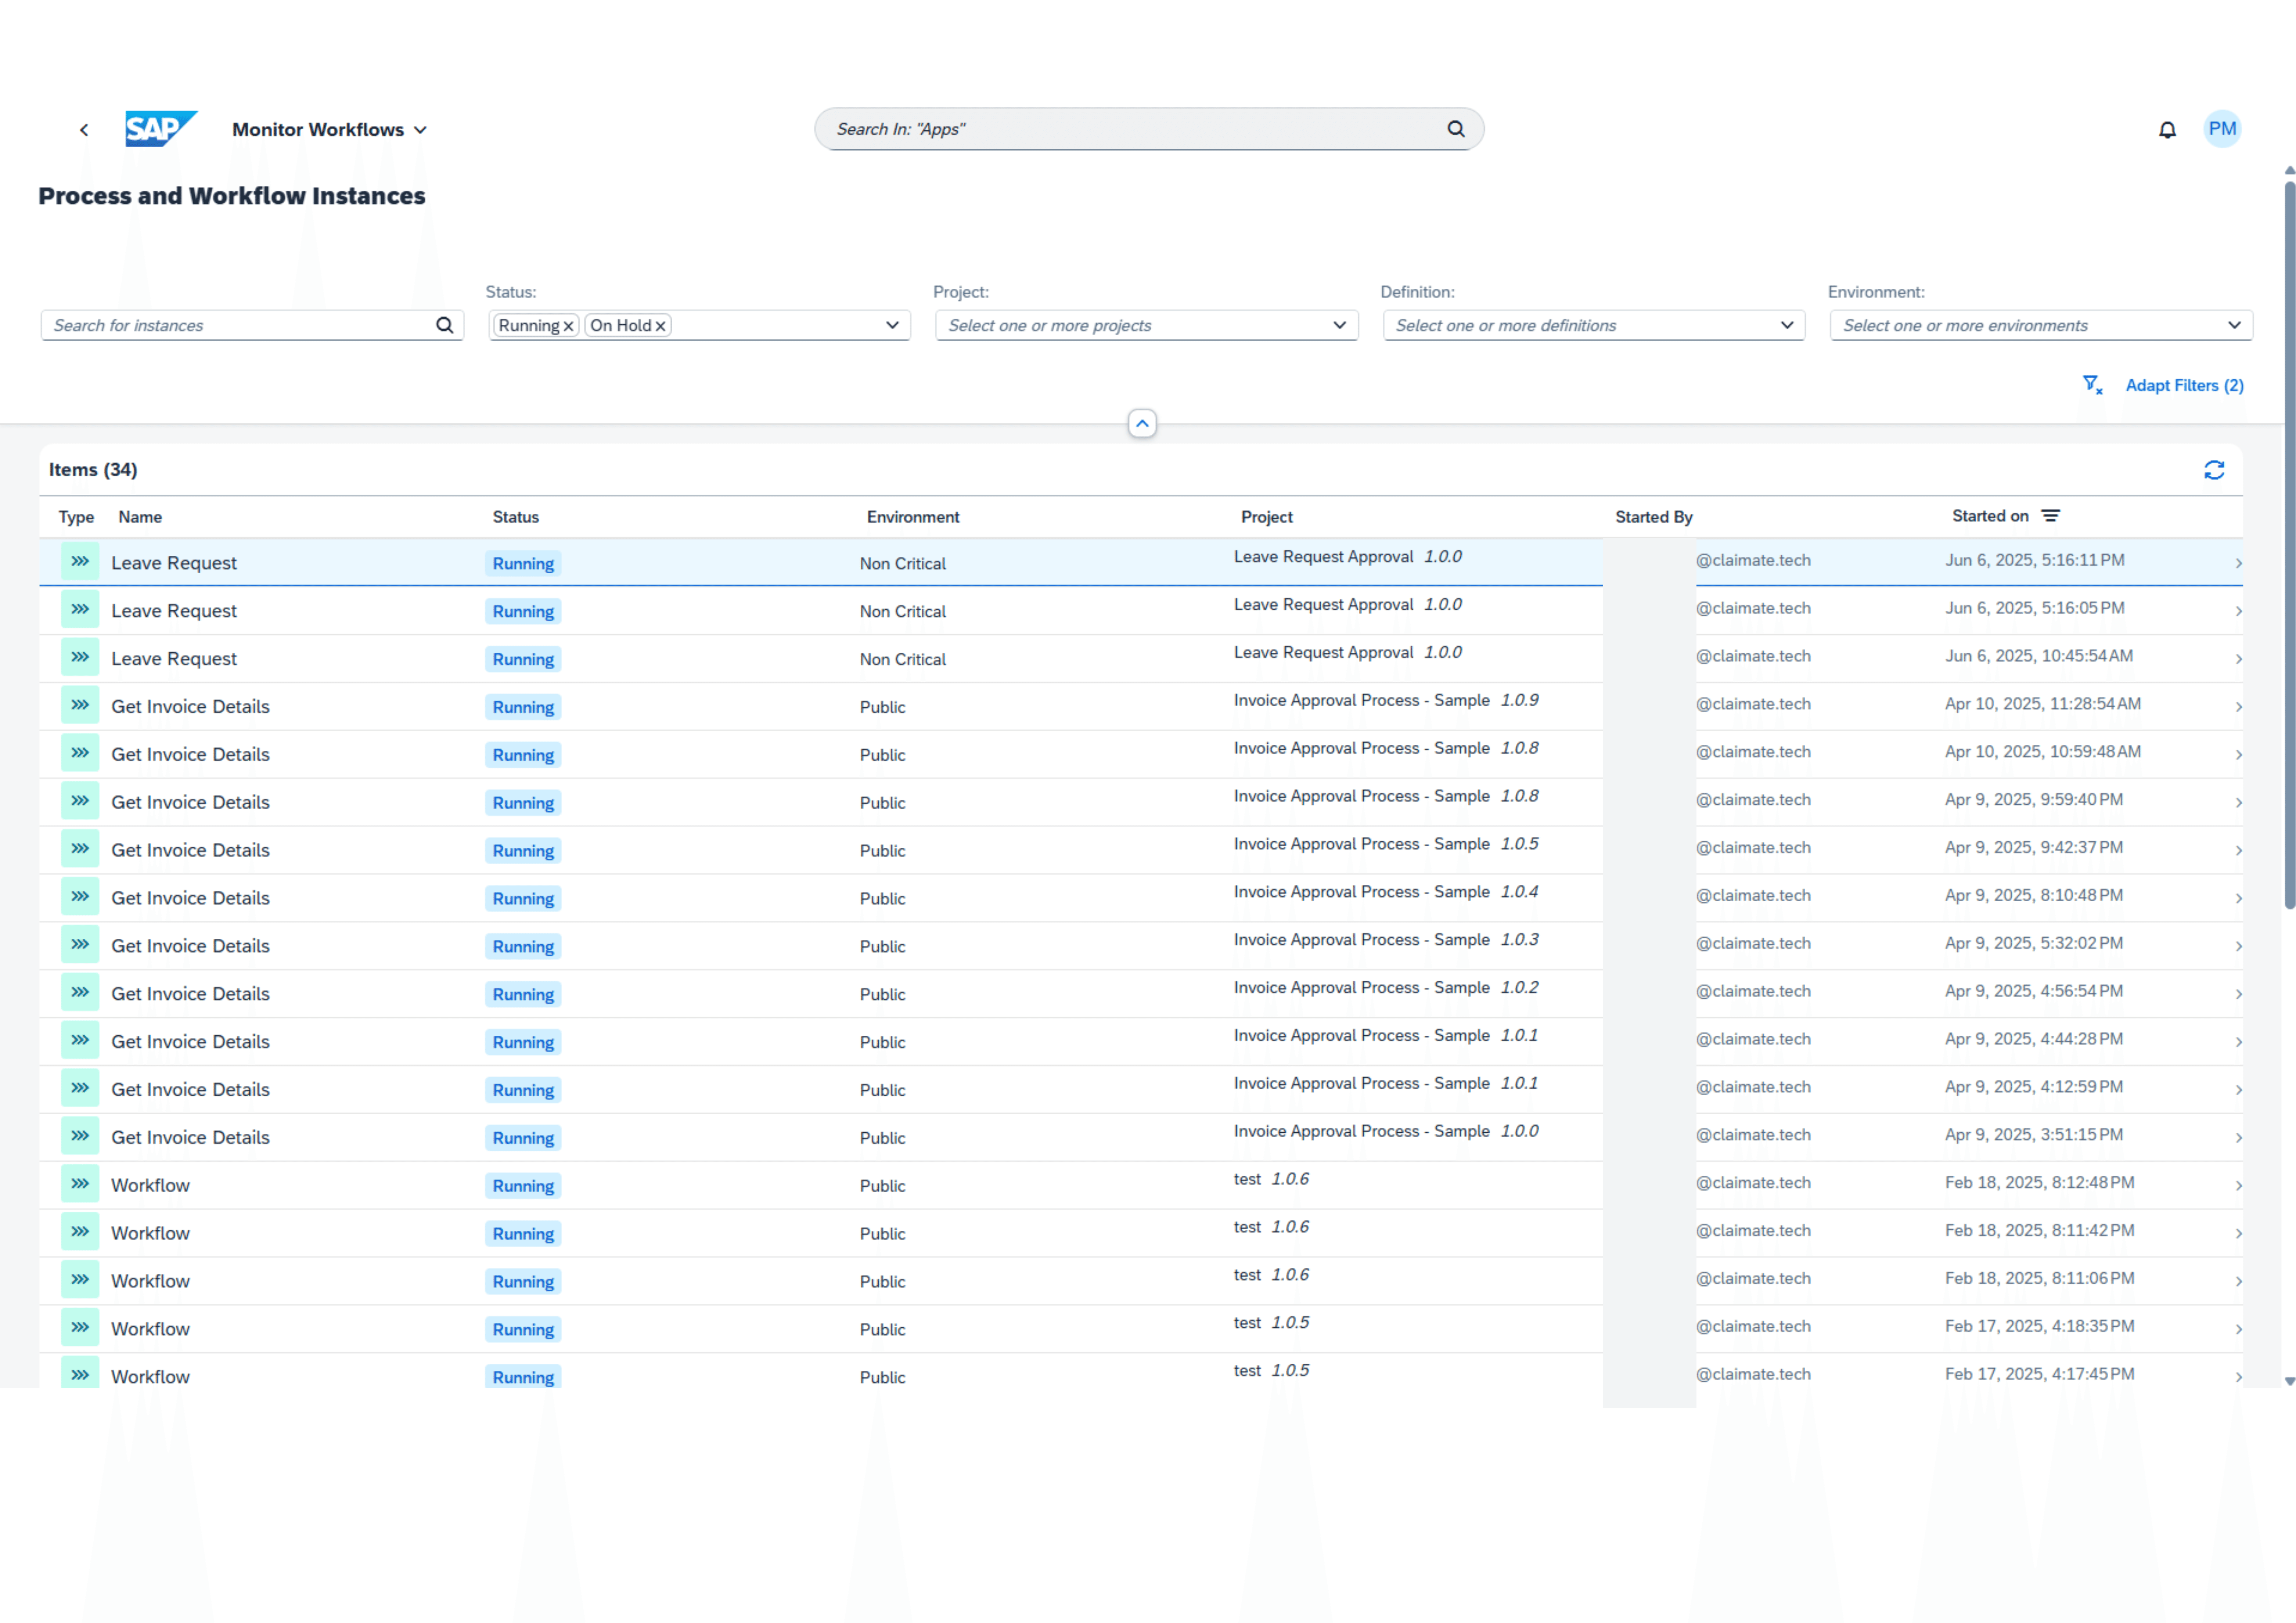Click the Process and Workflow Instances heading
Viewport: 2296px width, 1623px height.
232,196
